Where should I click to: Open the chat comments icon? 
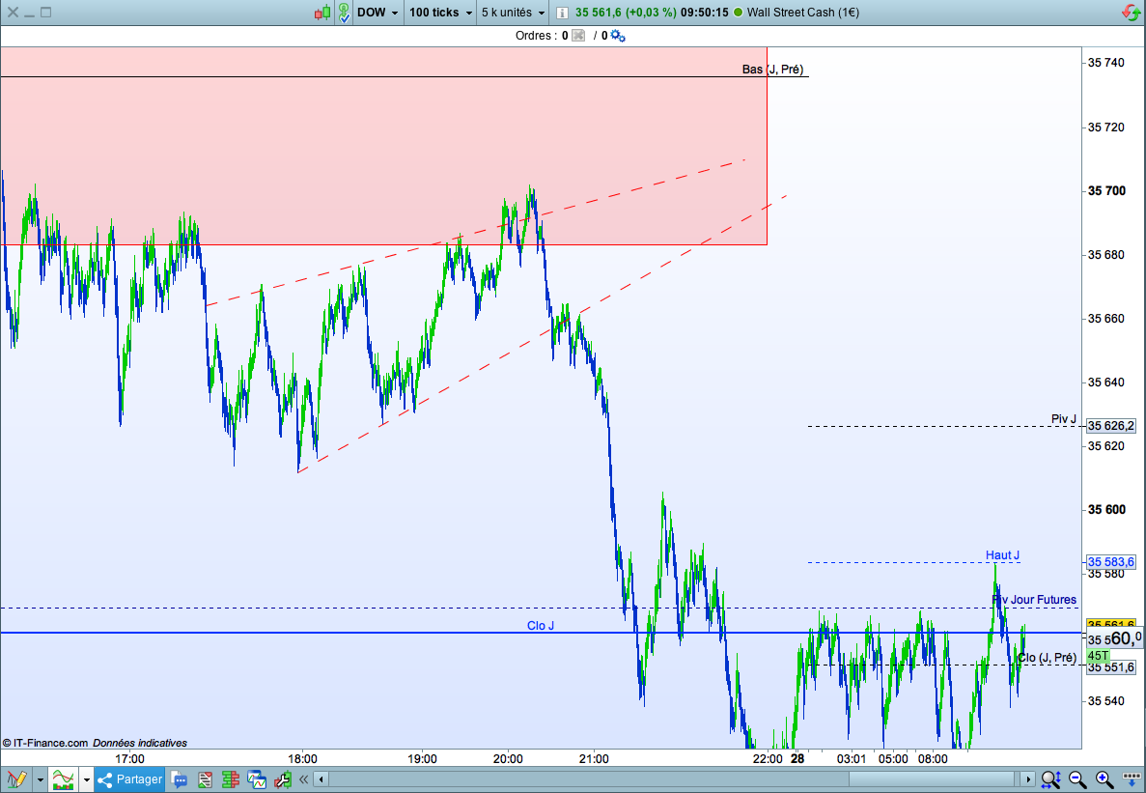click(179, 779)
